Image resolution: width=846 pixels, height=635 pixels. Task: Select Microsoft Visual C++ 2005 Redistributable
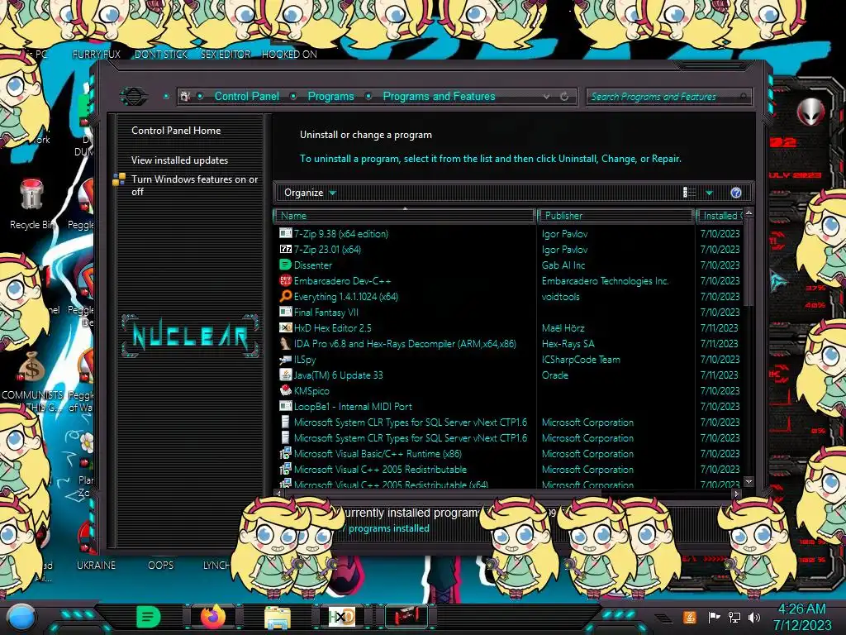pyautogui.click(x=380, y=470)
